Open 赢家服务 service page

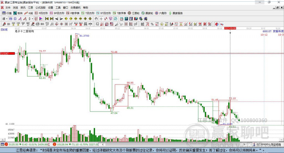[x=176, y=13]
